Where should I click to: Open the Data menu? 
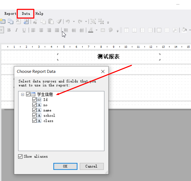tap(26, 13)
